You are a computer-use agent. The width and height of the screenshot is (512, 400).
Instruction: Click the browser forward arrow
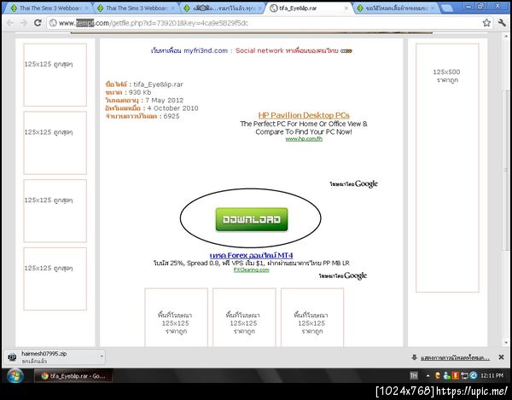pyautogui.click(x=24, y=23)
